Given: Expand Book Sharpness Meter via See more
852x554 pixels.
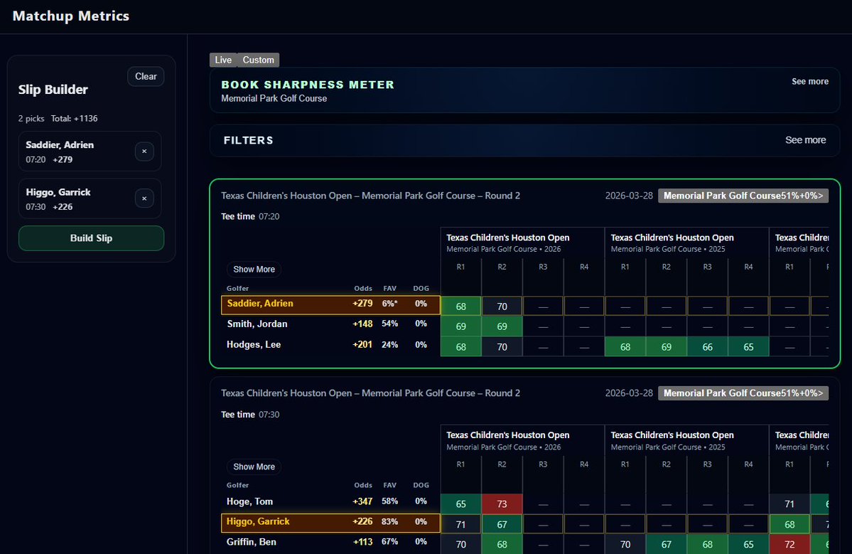Looking at the screenshot, I should click(x=809, y=82).
